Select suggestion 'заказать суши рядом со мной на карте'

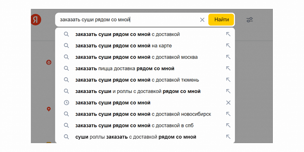point(145,46)
